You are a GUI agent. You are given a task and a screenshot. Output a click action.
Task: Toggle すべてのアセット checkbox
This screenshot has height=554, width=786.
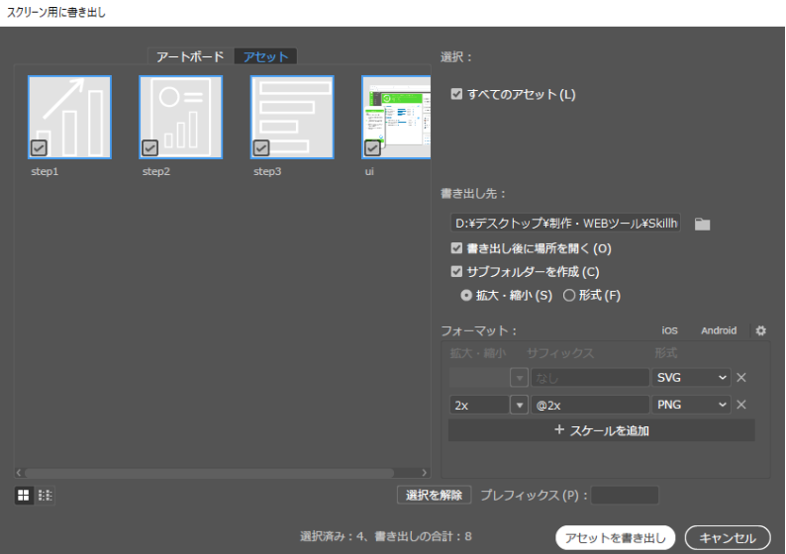click(x=456, y=94)
